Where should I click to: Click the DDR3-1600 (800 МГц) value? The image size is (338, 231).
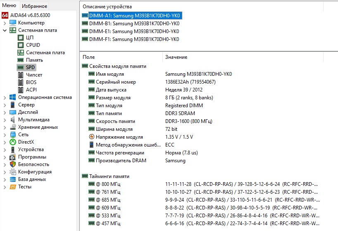188,121
